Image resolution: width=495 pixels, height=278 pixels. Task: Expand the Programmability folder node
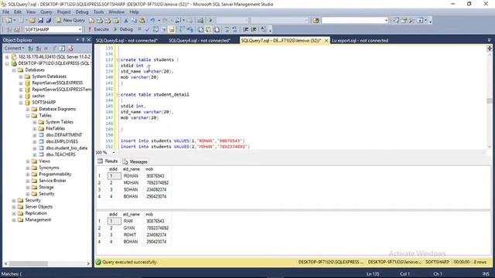28,175
